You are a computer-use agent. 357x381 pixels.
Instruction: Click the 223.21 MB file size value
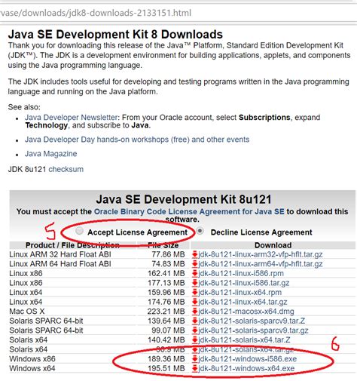point(166,312)
